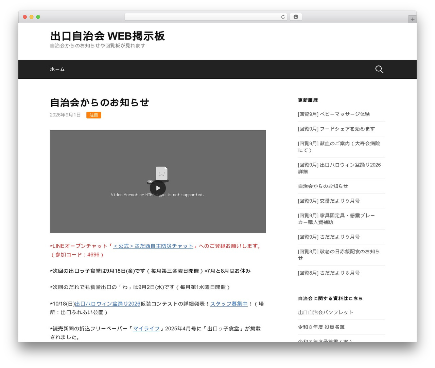The height and width of the screenshot is (368, 435).
Task: Click the 更新履歴 sidebar heading
Action: tap(308, 100)
